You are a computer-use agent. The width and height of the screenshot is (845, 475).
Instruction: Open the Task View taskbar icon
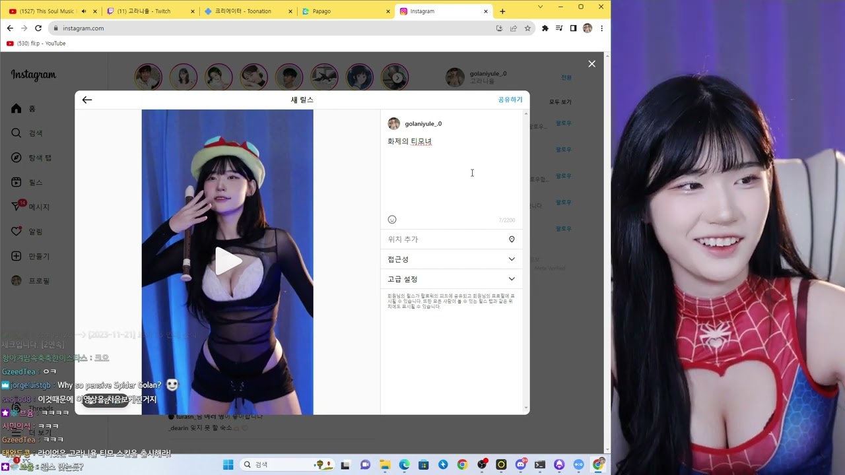[345, 464]
